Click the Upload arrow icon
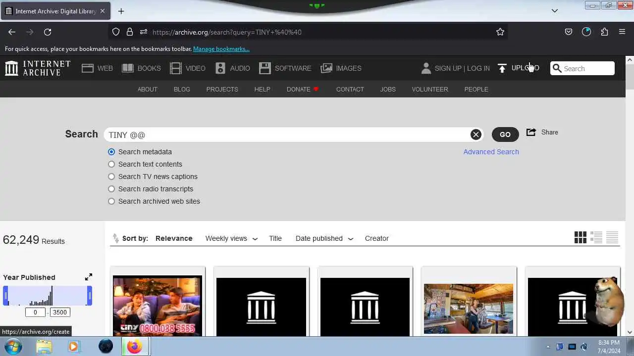634x356 pixels. (x=502, y=68)
